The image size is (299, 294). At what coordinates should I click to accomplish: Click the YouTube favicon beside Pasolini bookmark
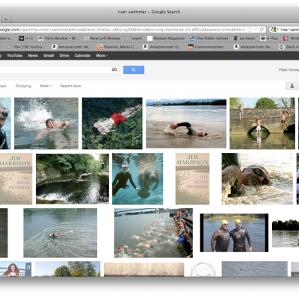click(x=99, y=47)
